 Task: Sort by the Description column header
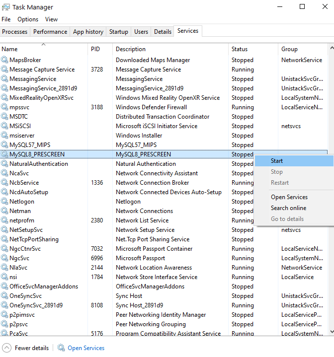170,49
